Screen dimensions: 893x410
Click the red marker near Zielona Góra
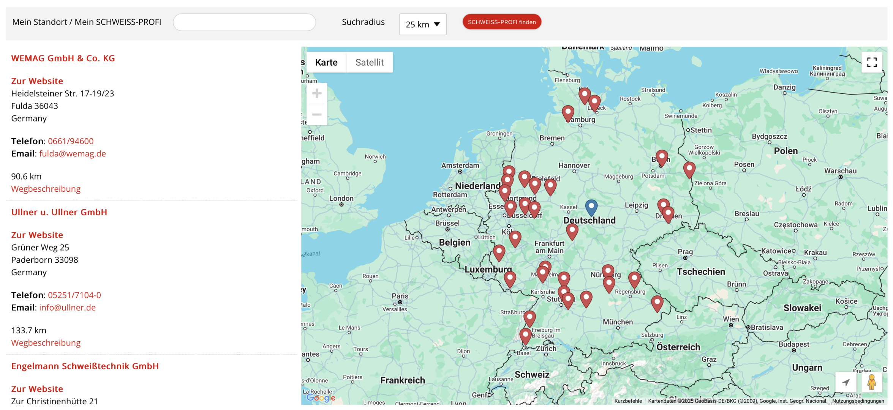(689, 169)
